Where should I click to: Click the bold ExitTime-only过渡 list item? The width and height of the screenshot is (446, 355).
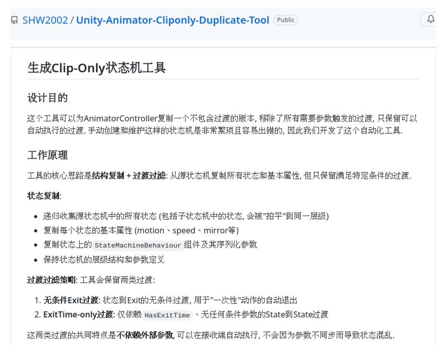[x=79, y=314]
